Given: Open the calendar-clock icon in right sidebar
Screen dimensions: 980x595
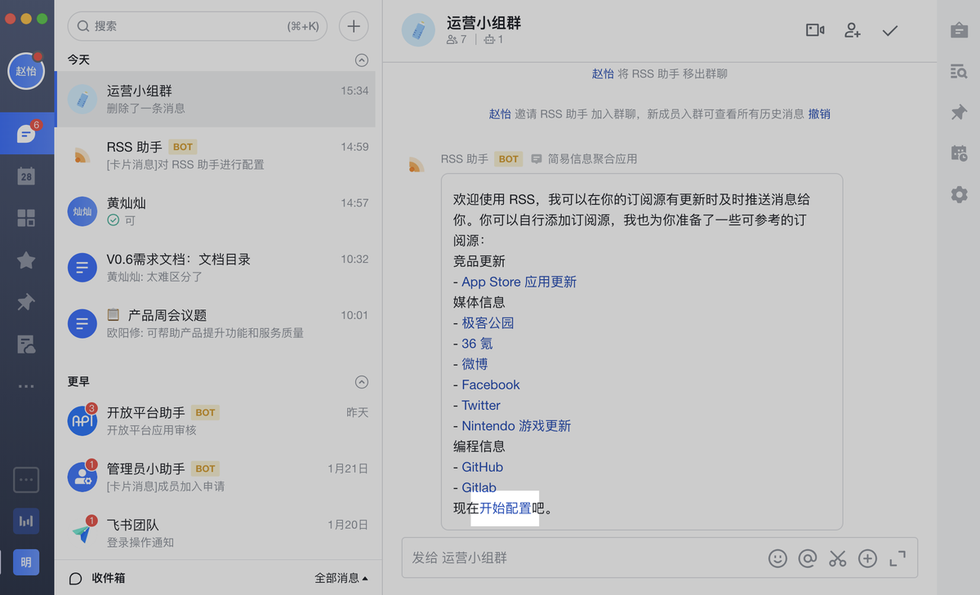Looking at the screenshot, I should pyautogui.click(x=959, y=153).
